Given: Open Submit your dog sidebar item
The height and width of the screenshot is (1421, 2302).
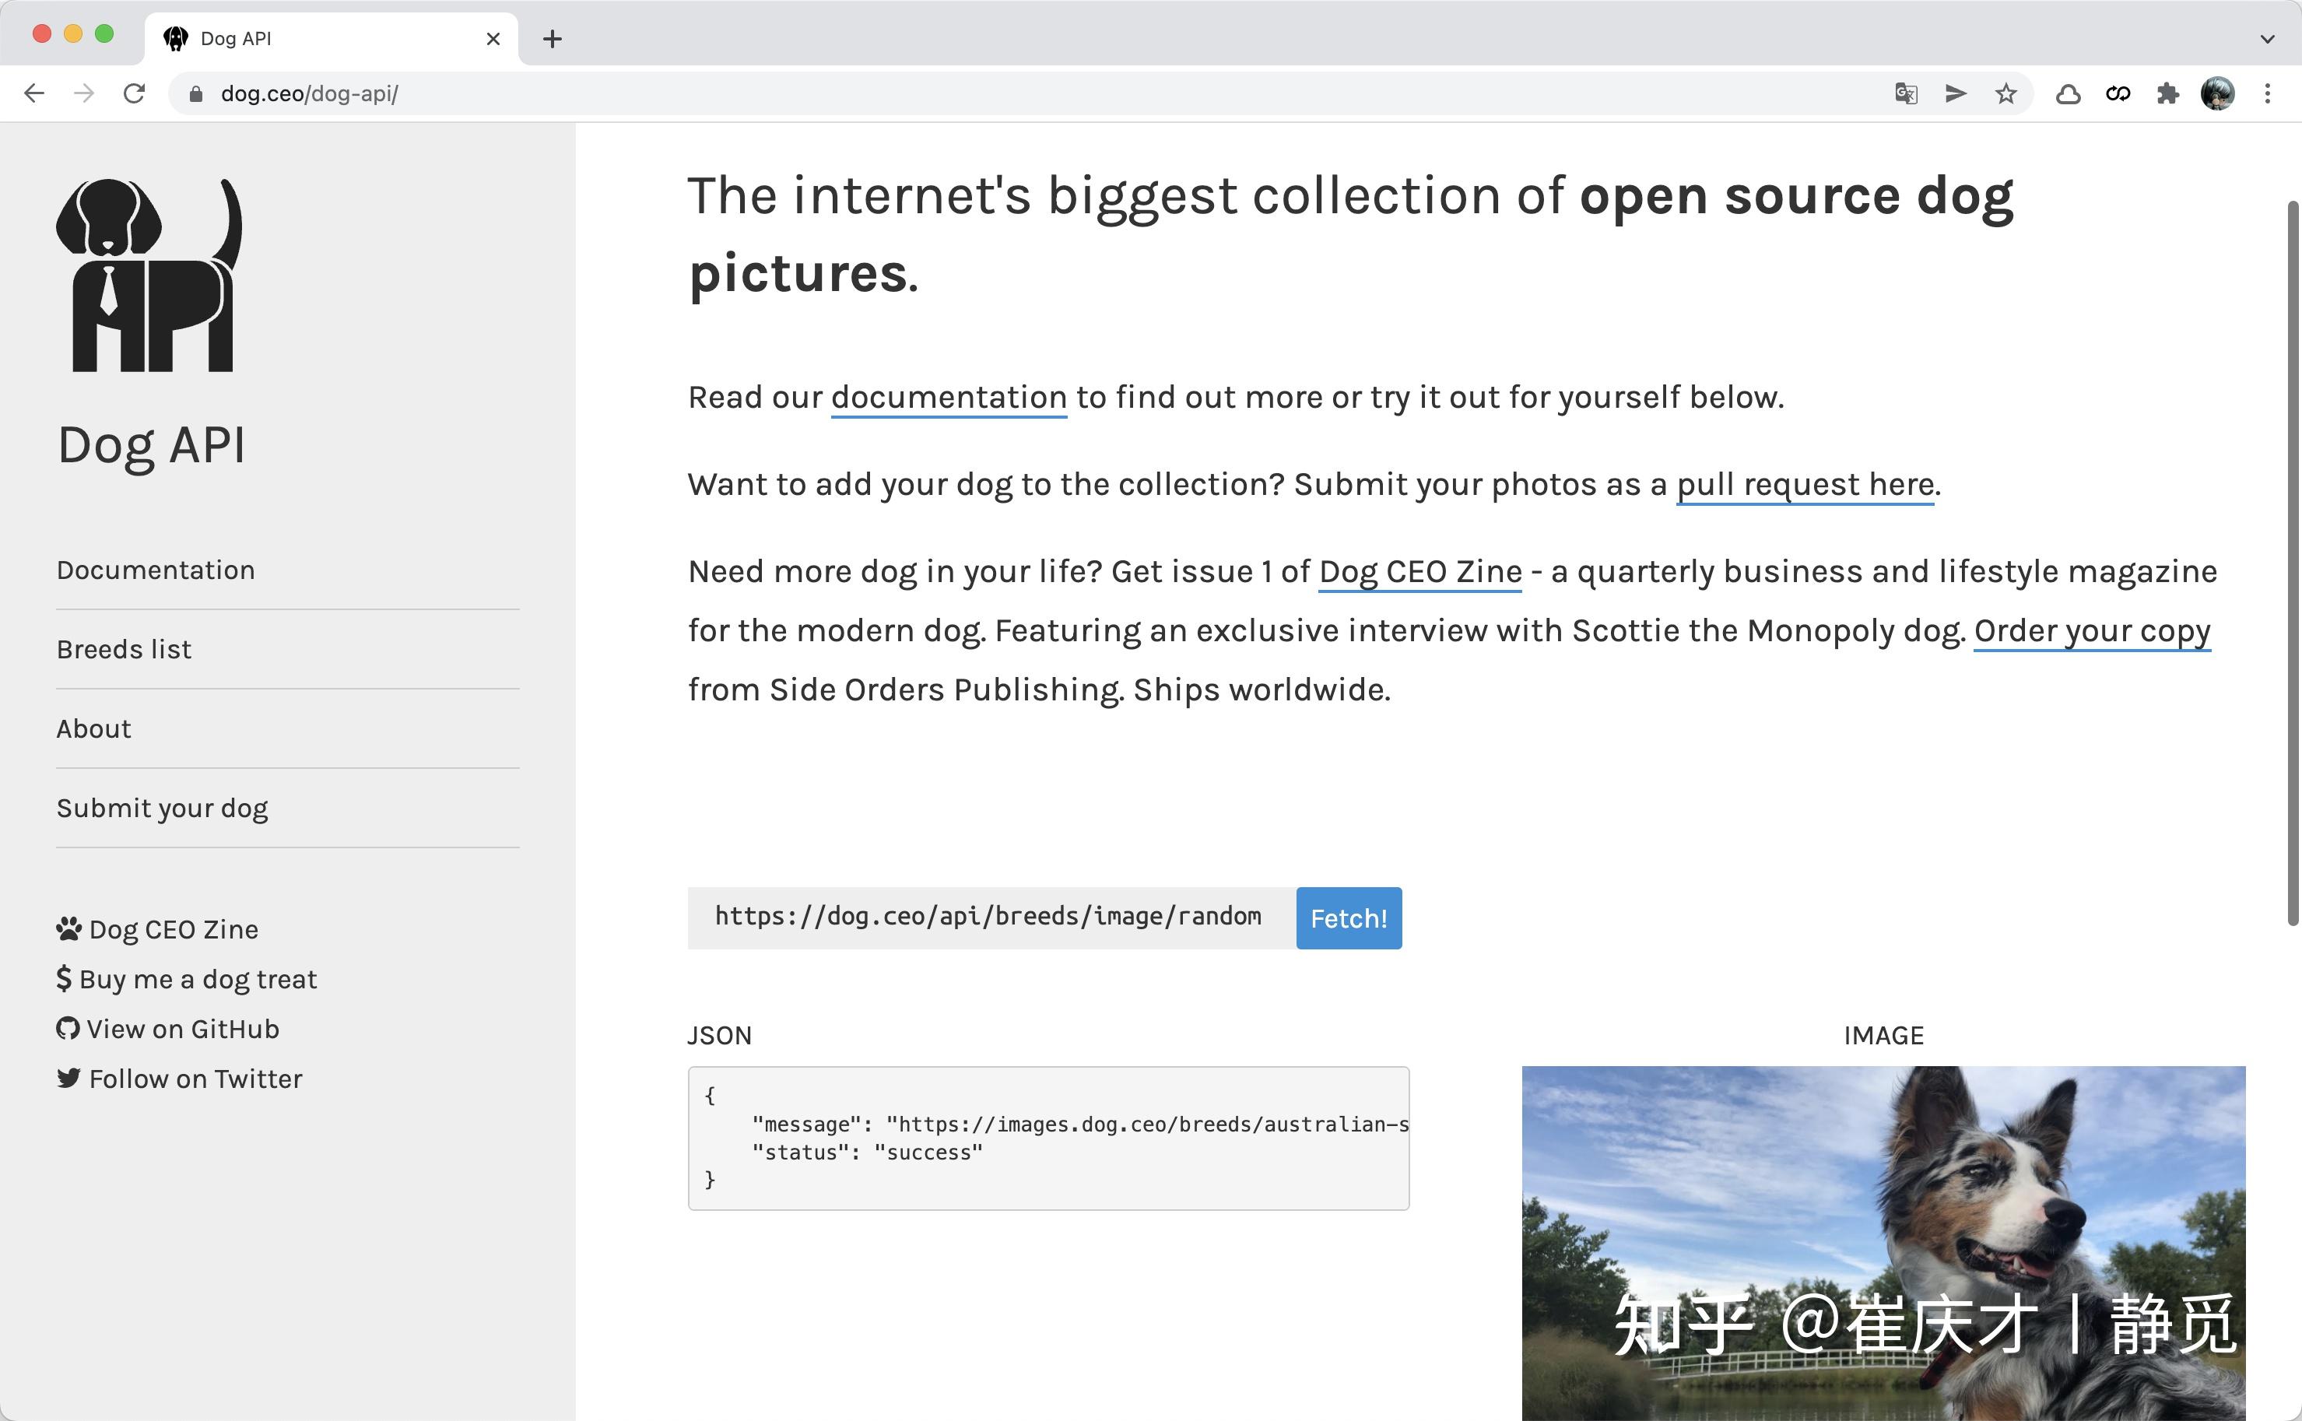Looking at the screenshot, I should click(x=162, y=809).
